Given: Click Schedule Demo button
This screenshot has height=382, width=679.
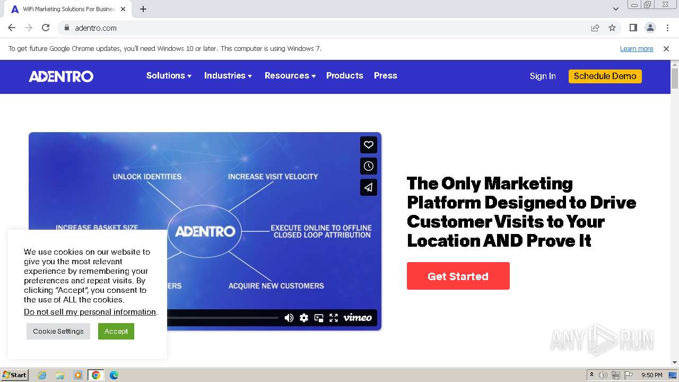Looking at the screenshot, I should point(605,76).
